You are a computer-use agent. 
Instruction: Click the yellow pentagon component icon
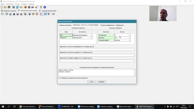[x=33, y=14]
